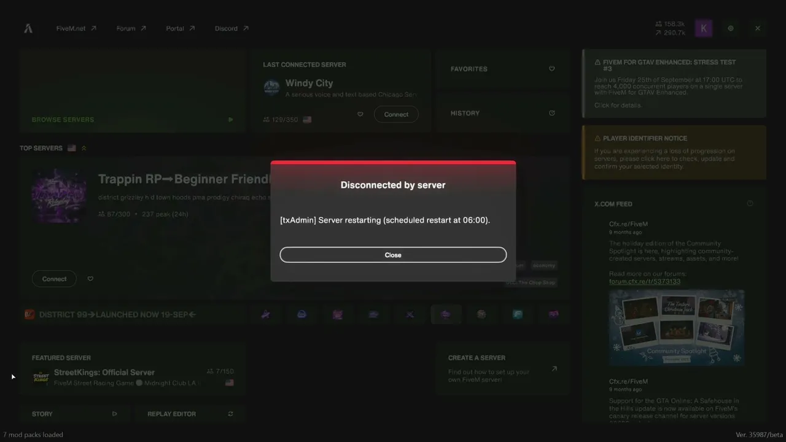
Task: Open the Create a Server panel
Action: click(x=503, y=368)
